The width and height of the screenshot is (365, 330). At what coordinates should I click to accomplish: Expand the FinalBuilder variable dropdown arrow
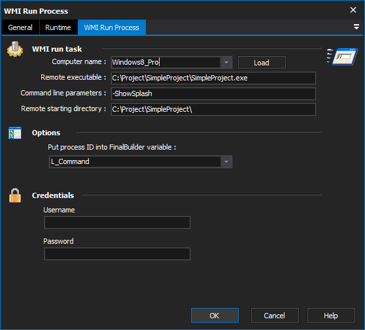click(x=226, y=161)
